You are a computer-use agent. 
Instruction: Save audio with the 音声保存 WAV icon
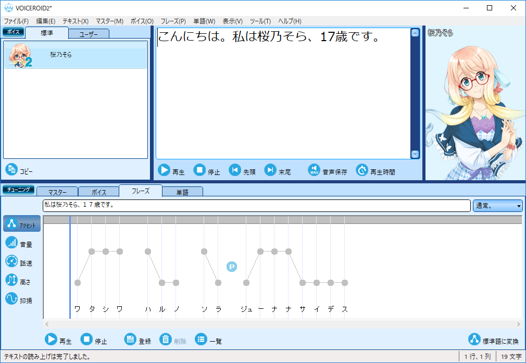(x=314, y=170)
